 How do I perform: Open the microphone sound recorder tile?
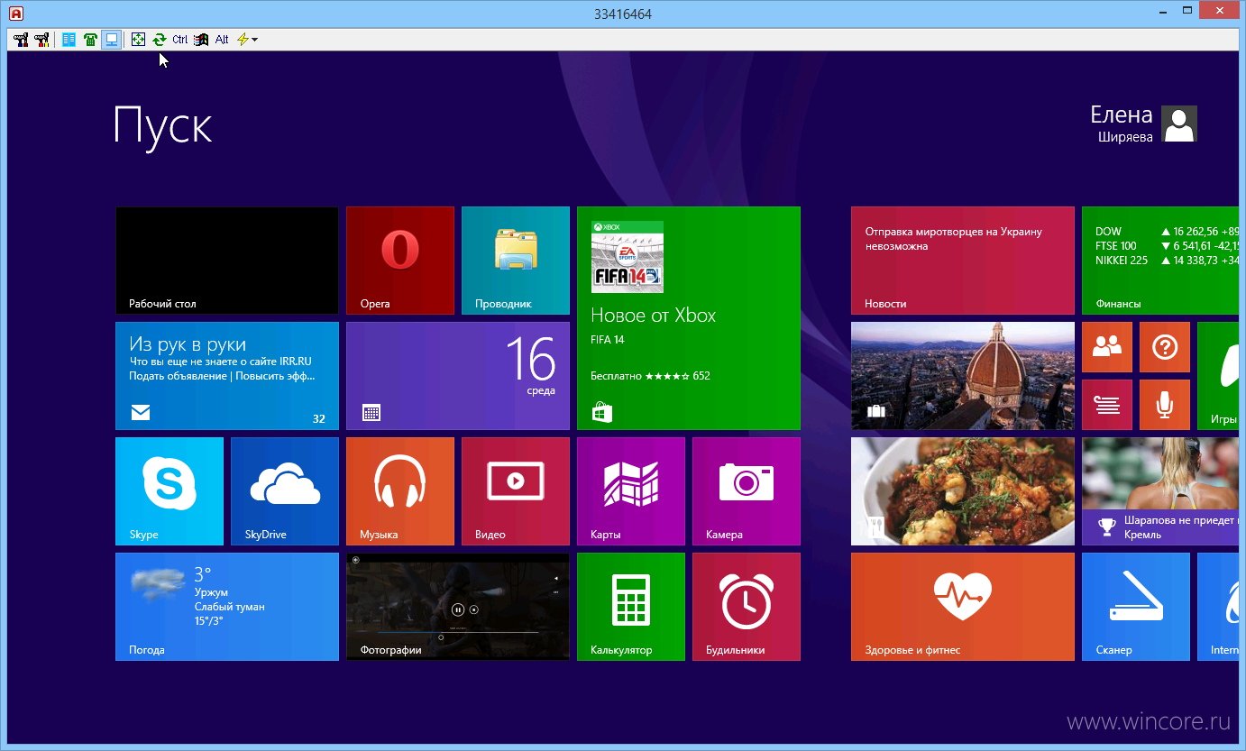[1165, 405]
